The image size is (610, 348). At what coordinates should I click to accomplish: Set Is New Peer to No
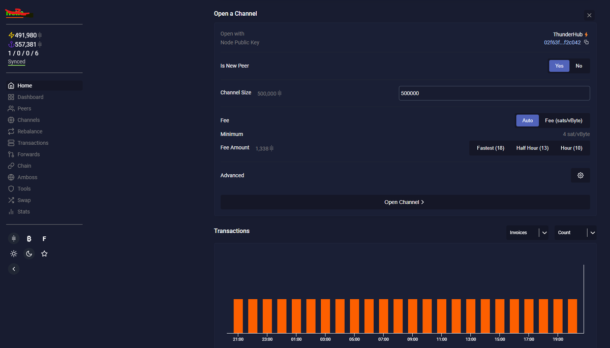click(x=579, y=66)
